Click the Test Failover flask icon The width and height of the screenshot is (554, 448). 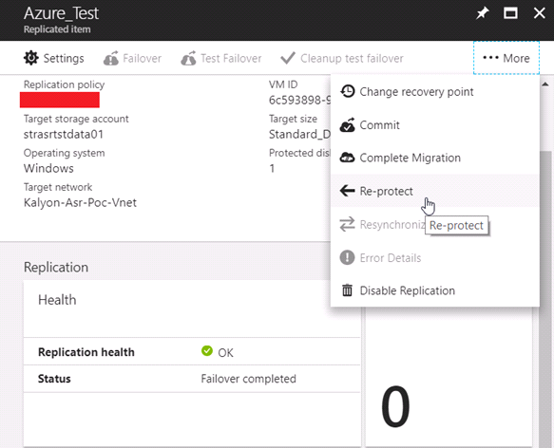188,58
